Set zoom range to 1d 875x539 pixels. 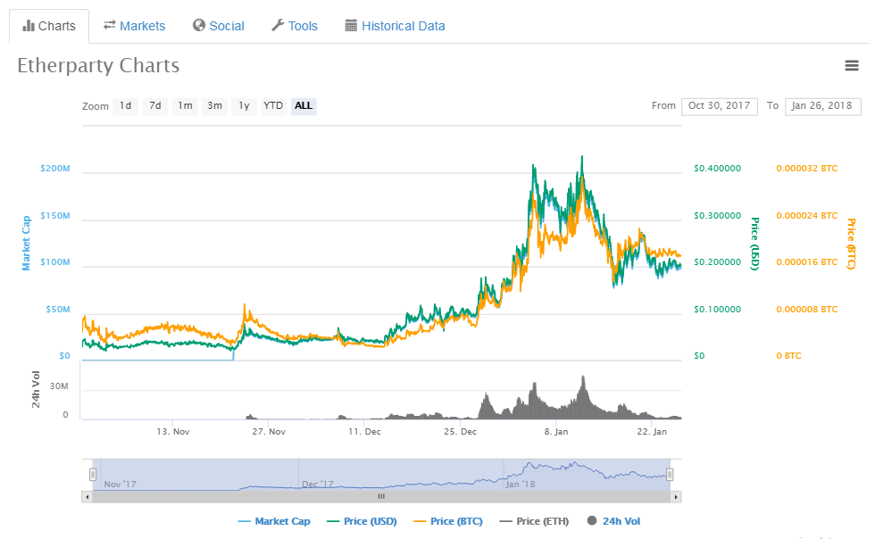(126, 106)
